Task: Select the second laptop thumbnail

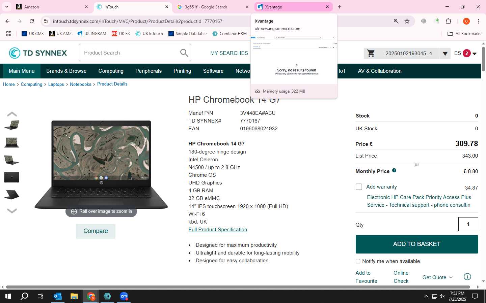Action: [11, 142]
